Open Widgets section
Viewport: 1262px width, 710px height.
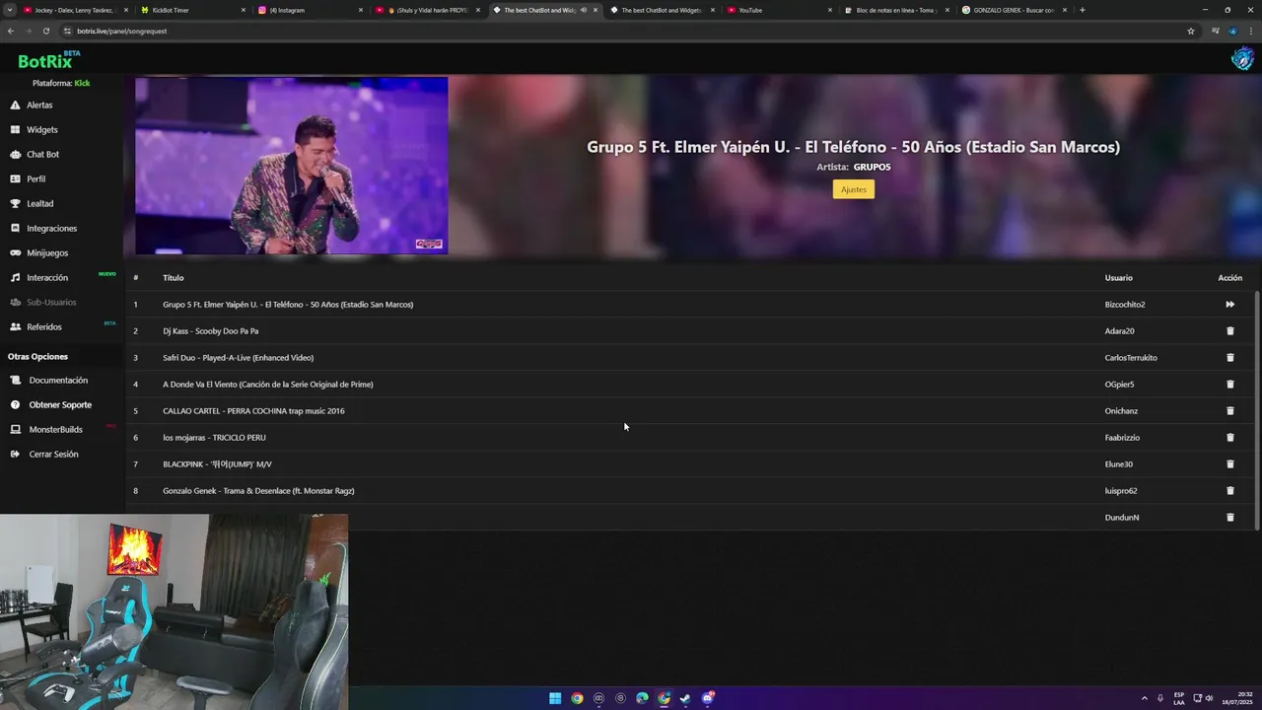click(41, 129)
